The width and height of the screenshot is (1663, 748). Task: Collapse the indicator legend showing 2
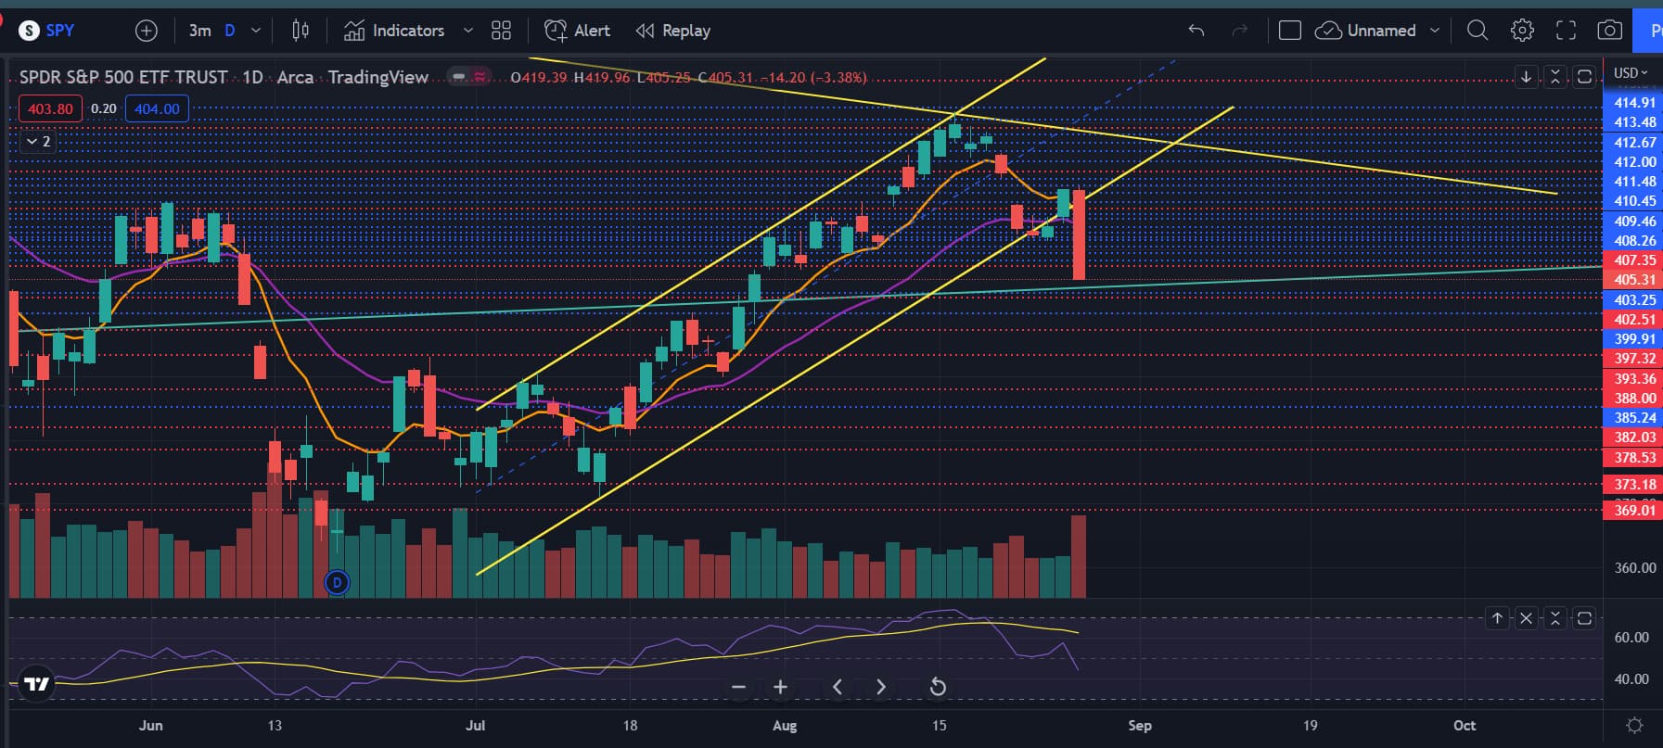(x=39, y=142)
